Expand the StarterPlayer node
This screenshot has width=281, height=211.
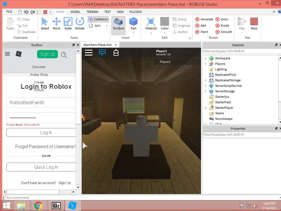pyautogui.click(x=206, y=108)
